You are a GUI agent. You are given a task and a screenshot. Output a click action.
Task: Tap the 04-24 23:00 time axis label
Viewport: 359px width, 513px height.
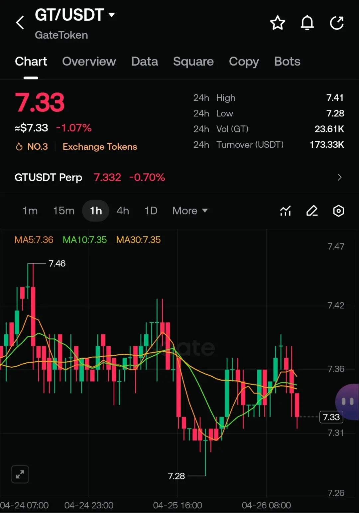click(89, 505)
